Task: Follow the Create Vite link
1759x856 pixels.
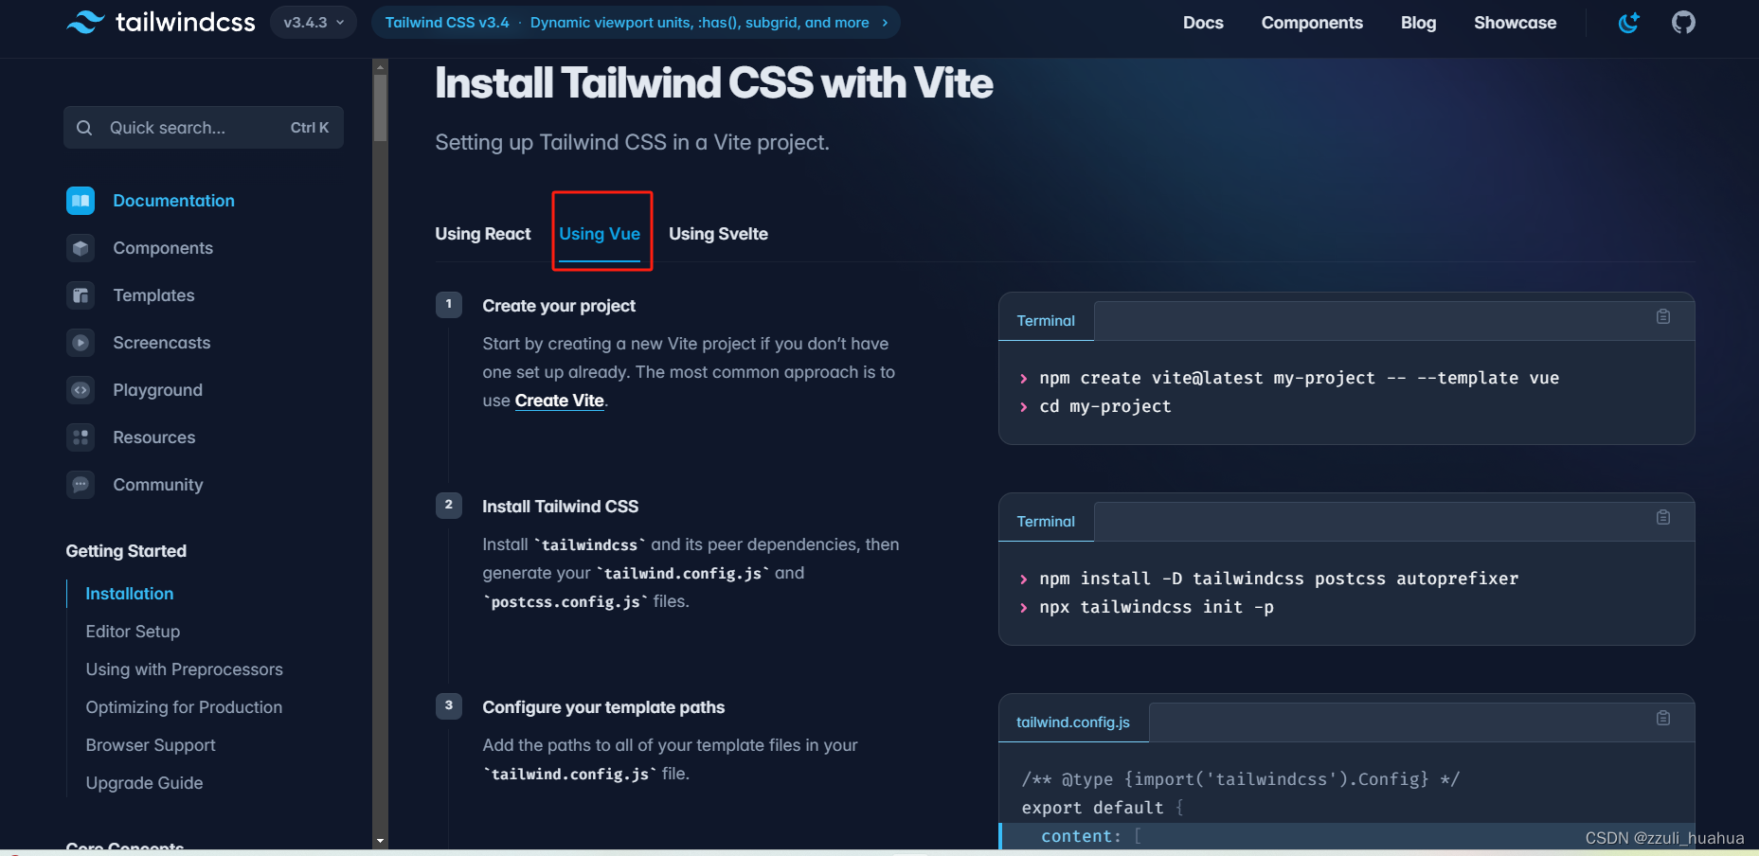Action: point(560,401)
